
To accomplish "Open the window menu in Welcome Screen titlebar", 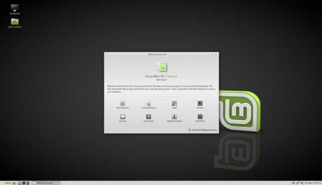I will (x=107, y=54).
